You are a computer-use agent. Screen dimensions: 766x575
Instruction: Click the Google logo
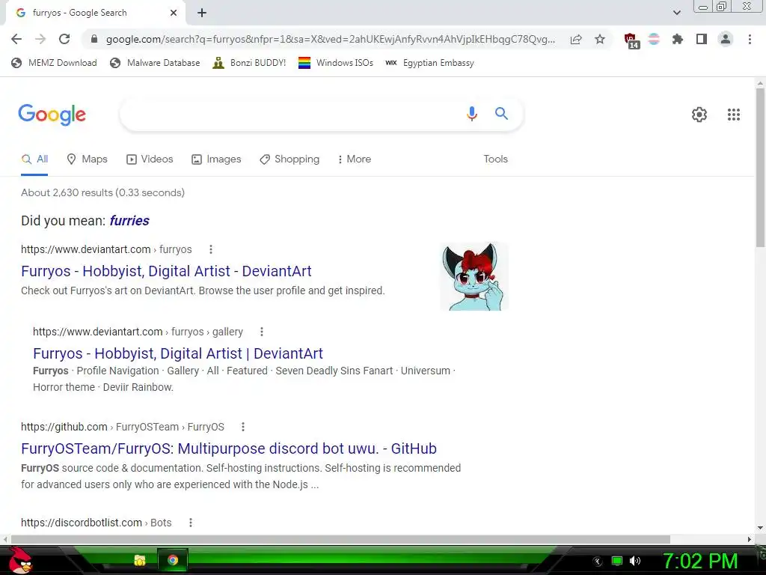coord(52,115)
